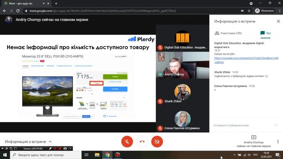Open the Инкогнито profile button

pos(264,11)
